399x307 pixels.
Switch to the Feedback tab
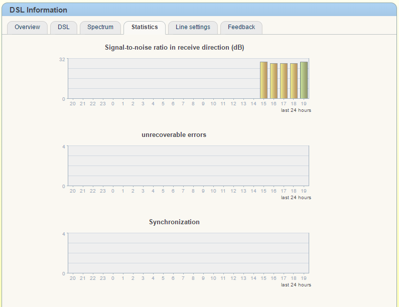coord(241,27)
